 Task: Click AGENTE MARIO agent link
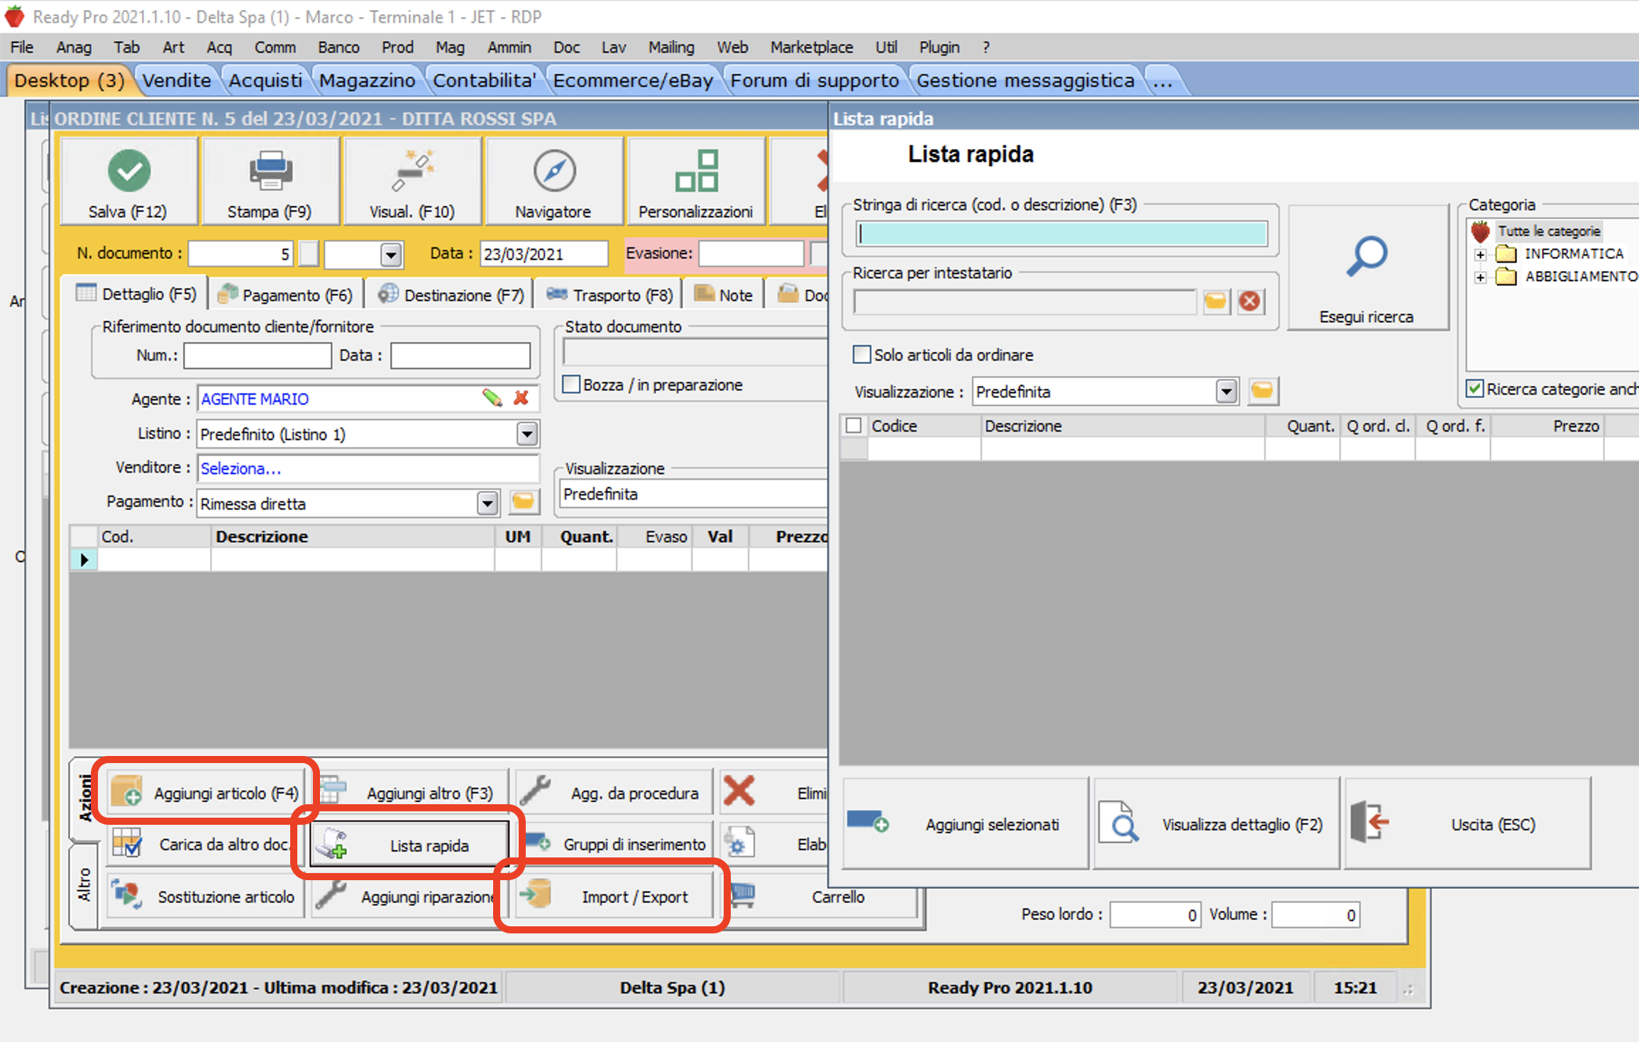(255, 399)
